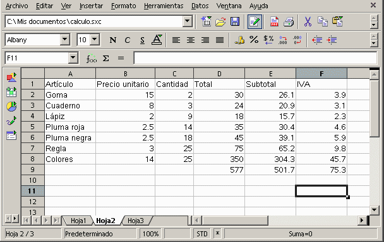Toggle underline formatting (S)

coord(142,40)
